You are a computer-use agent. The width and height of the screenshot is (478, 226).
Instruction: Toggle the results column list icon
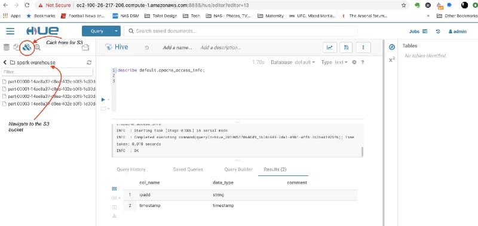(x=114, y=207)
